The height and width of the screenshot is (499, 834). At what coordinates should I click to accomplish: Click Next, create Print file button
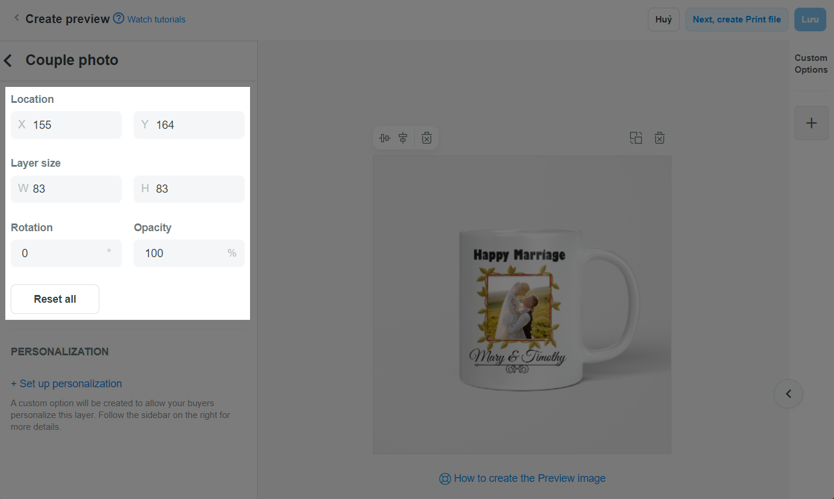736,20
